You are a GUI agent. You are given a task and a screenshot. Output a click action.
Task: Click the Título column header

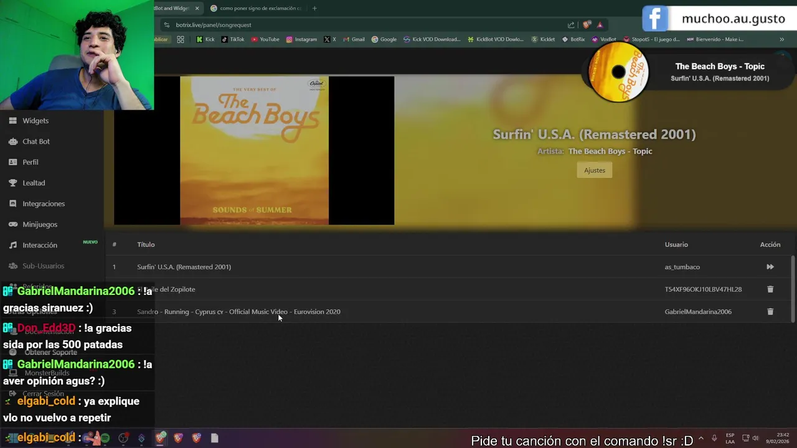pos(146,245)
